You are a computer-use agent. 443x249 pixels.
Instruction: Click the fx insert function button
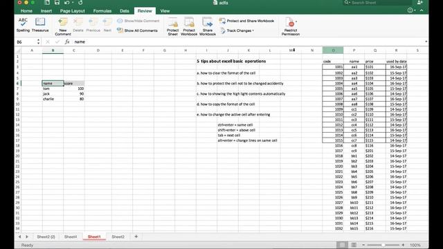67,41
